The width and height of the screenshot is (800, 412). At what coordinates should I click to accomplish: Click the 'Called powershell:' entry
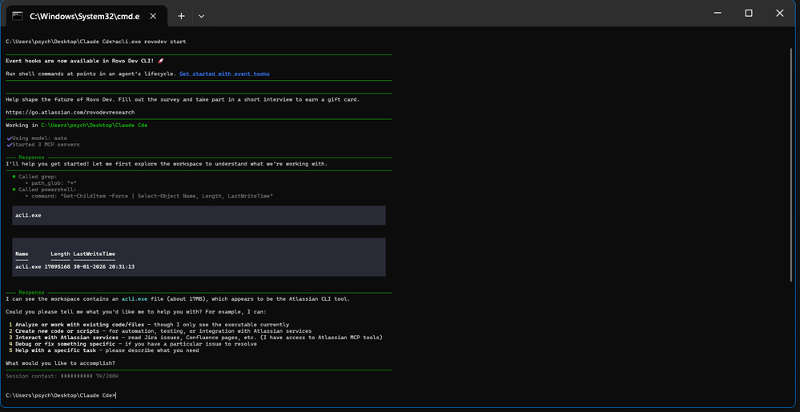(44, 189)
